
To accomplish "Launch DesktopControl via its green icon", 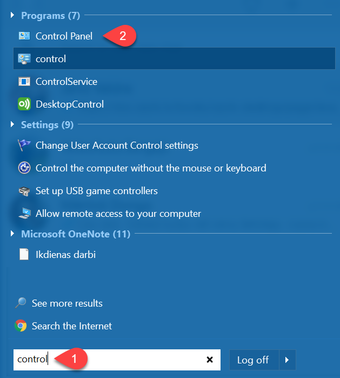I will [x=24, y=104].
